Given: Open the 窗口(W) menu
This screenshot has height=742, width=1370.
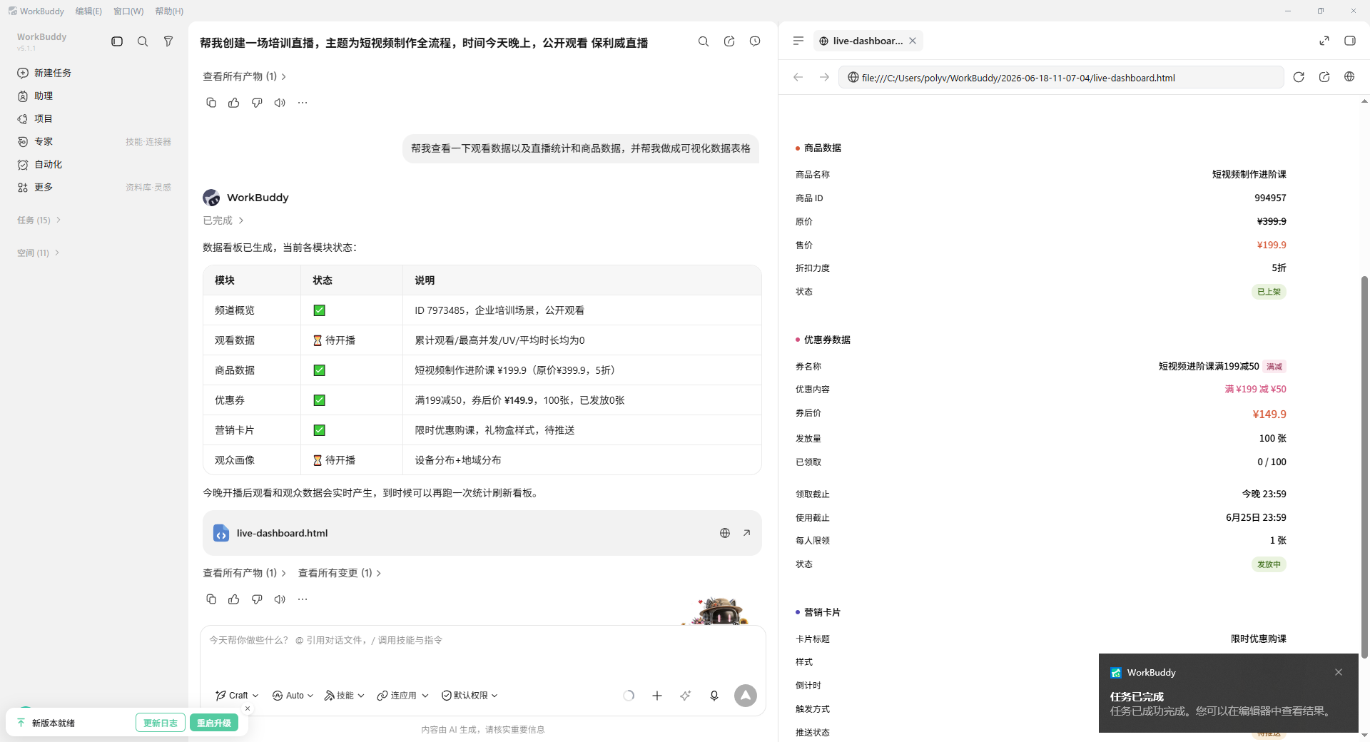Looking at the screenshot, I should (128, 11).
